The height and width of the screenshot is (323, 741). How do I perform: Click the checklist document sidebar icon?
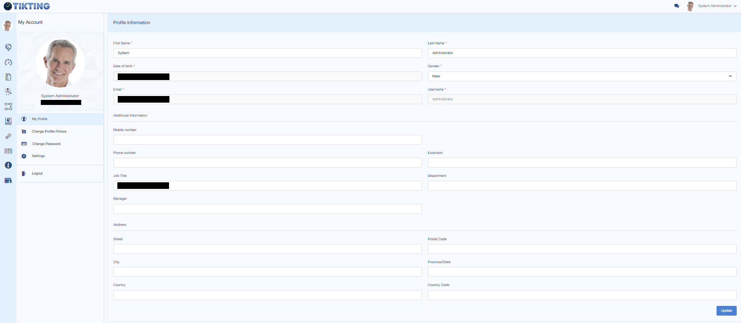(8, 77)
